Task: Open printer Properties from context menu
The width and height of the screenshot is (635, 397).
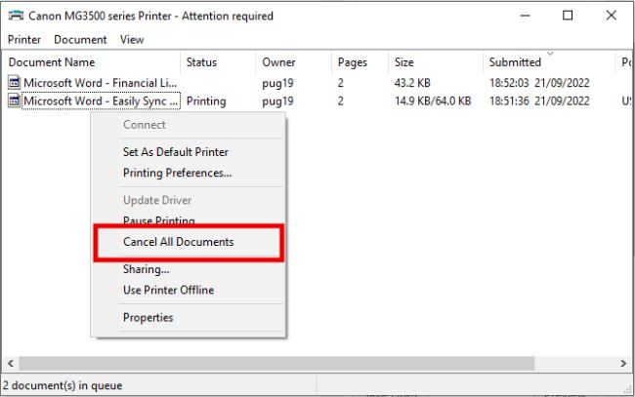Action: pyautogui.click(x=148, y=317)
